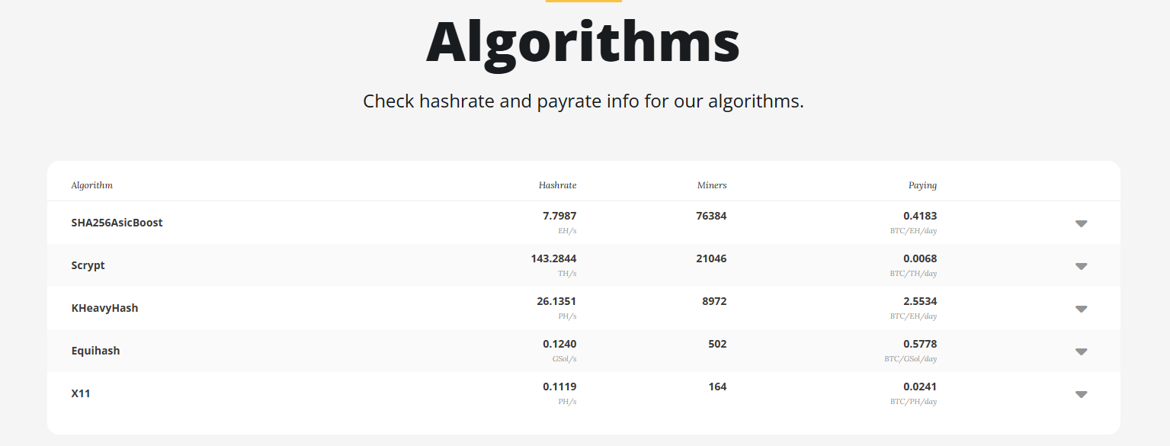Screen dimensions: 1170x446
Task: Expand the Equihash row details arrow
Action: 1081,351
